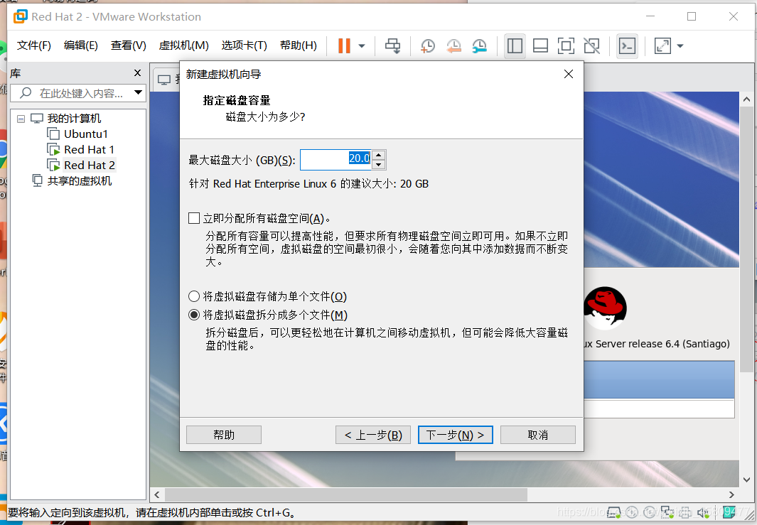Open the message log icon in the status bar
757x525 pixels.
[x=729, y=512]
